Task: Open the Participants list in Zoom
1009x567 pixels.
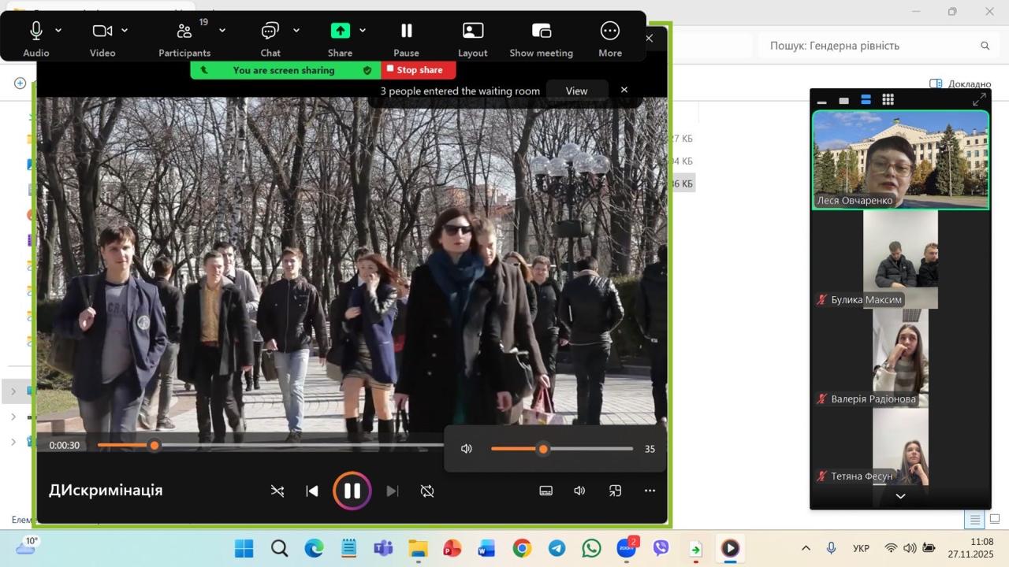Action: point(184,31)
